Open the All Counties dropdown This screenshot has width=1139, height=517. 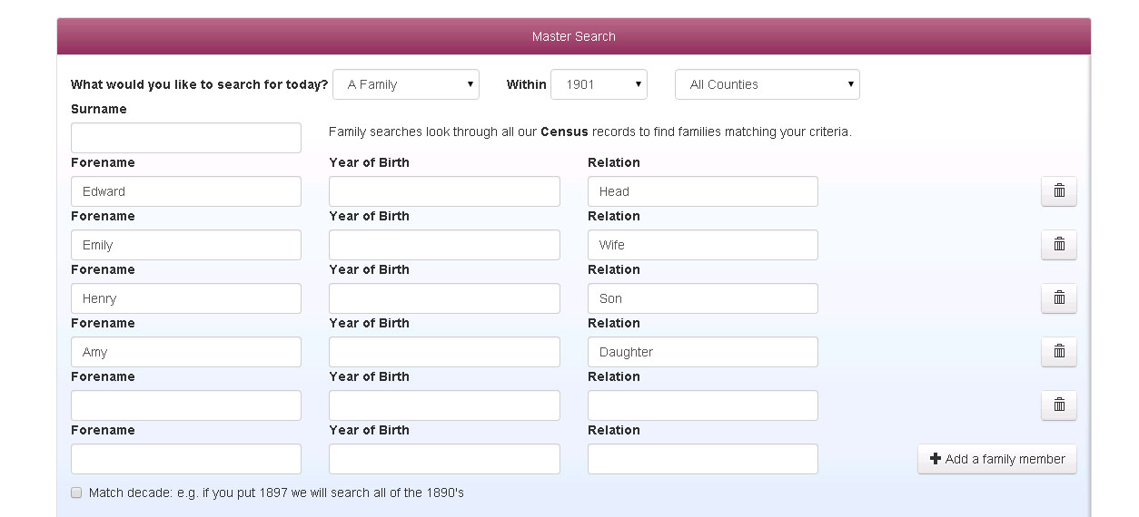(768, 84)
